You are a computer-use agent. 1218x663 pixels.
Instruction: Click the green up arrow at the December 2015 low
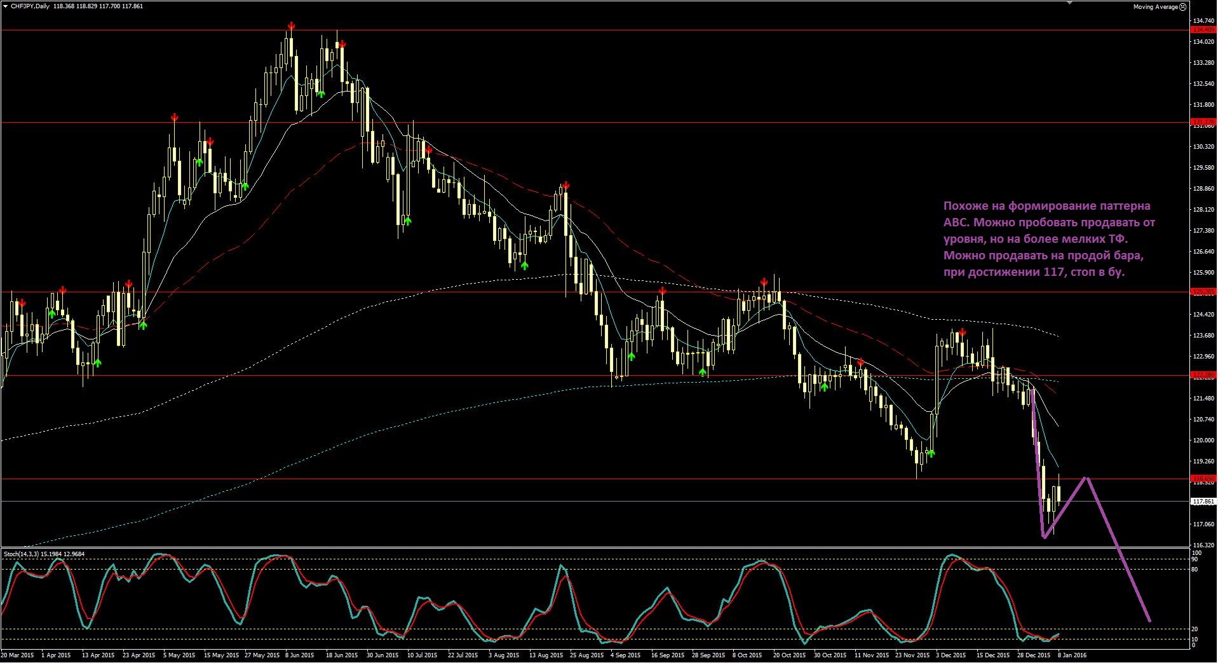click(931, 453)
